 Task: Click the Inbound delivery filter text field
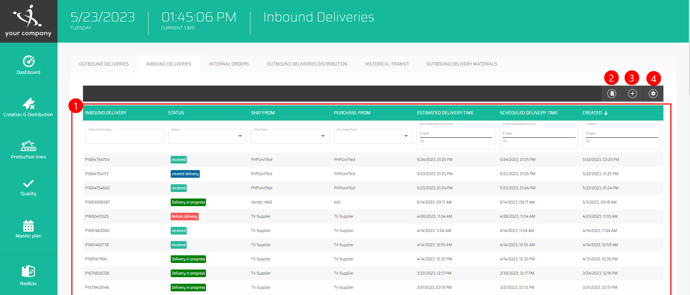(x=124, y=137)
